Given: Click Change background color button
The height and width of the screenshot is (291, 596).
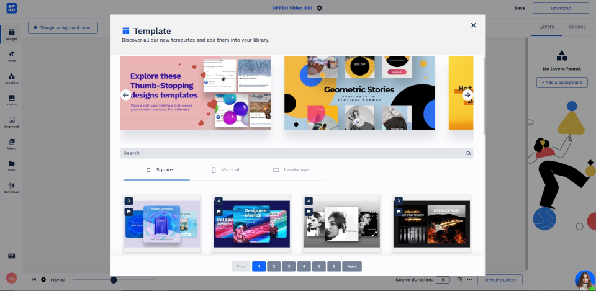Looking at the screenshot, I should click(63, 27).
